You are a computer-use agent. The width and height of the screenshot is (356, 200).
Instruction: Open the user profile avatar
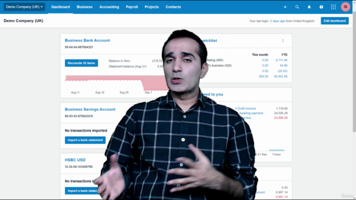pyautogui.click(x=345, y=7)
